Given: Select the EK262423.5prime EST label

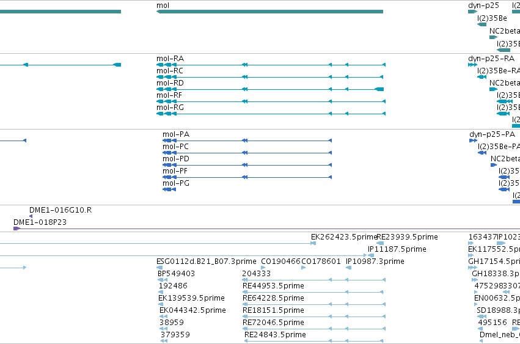Looking at the screenshot, I should (x=344, y=237).
